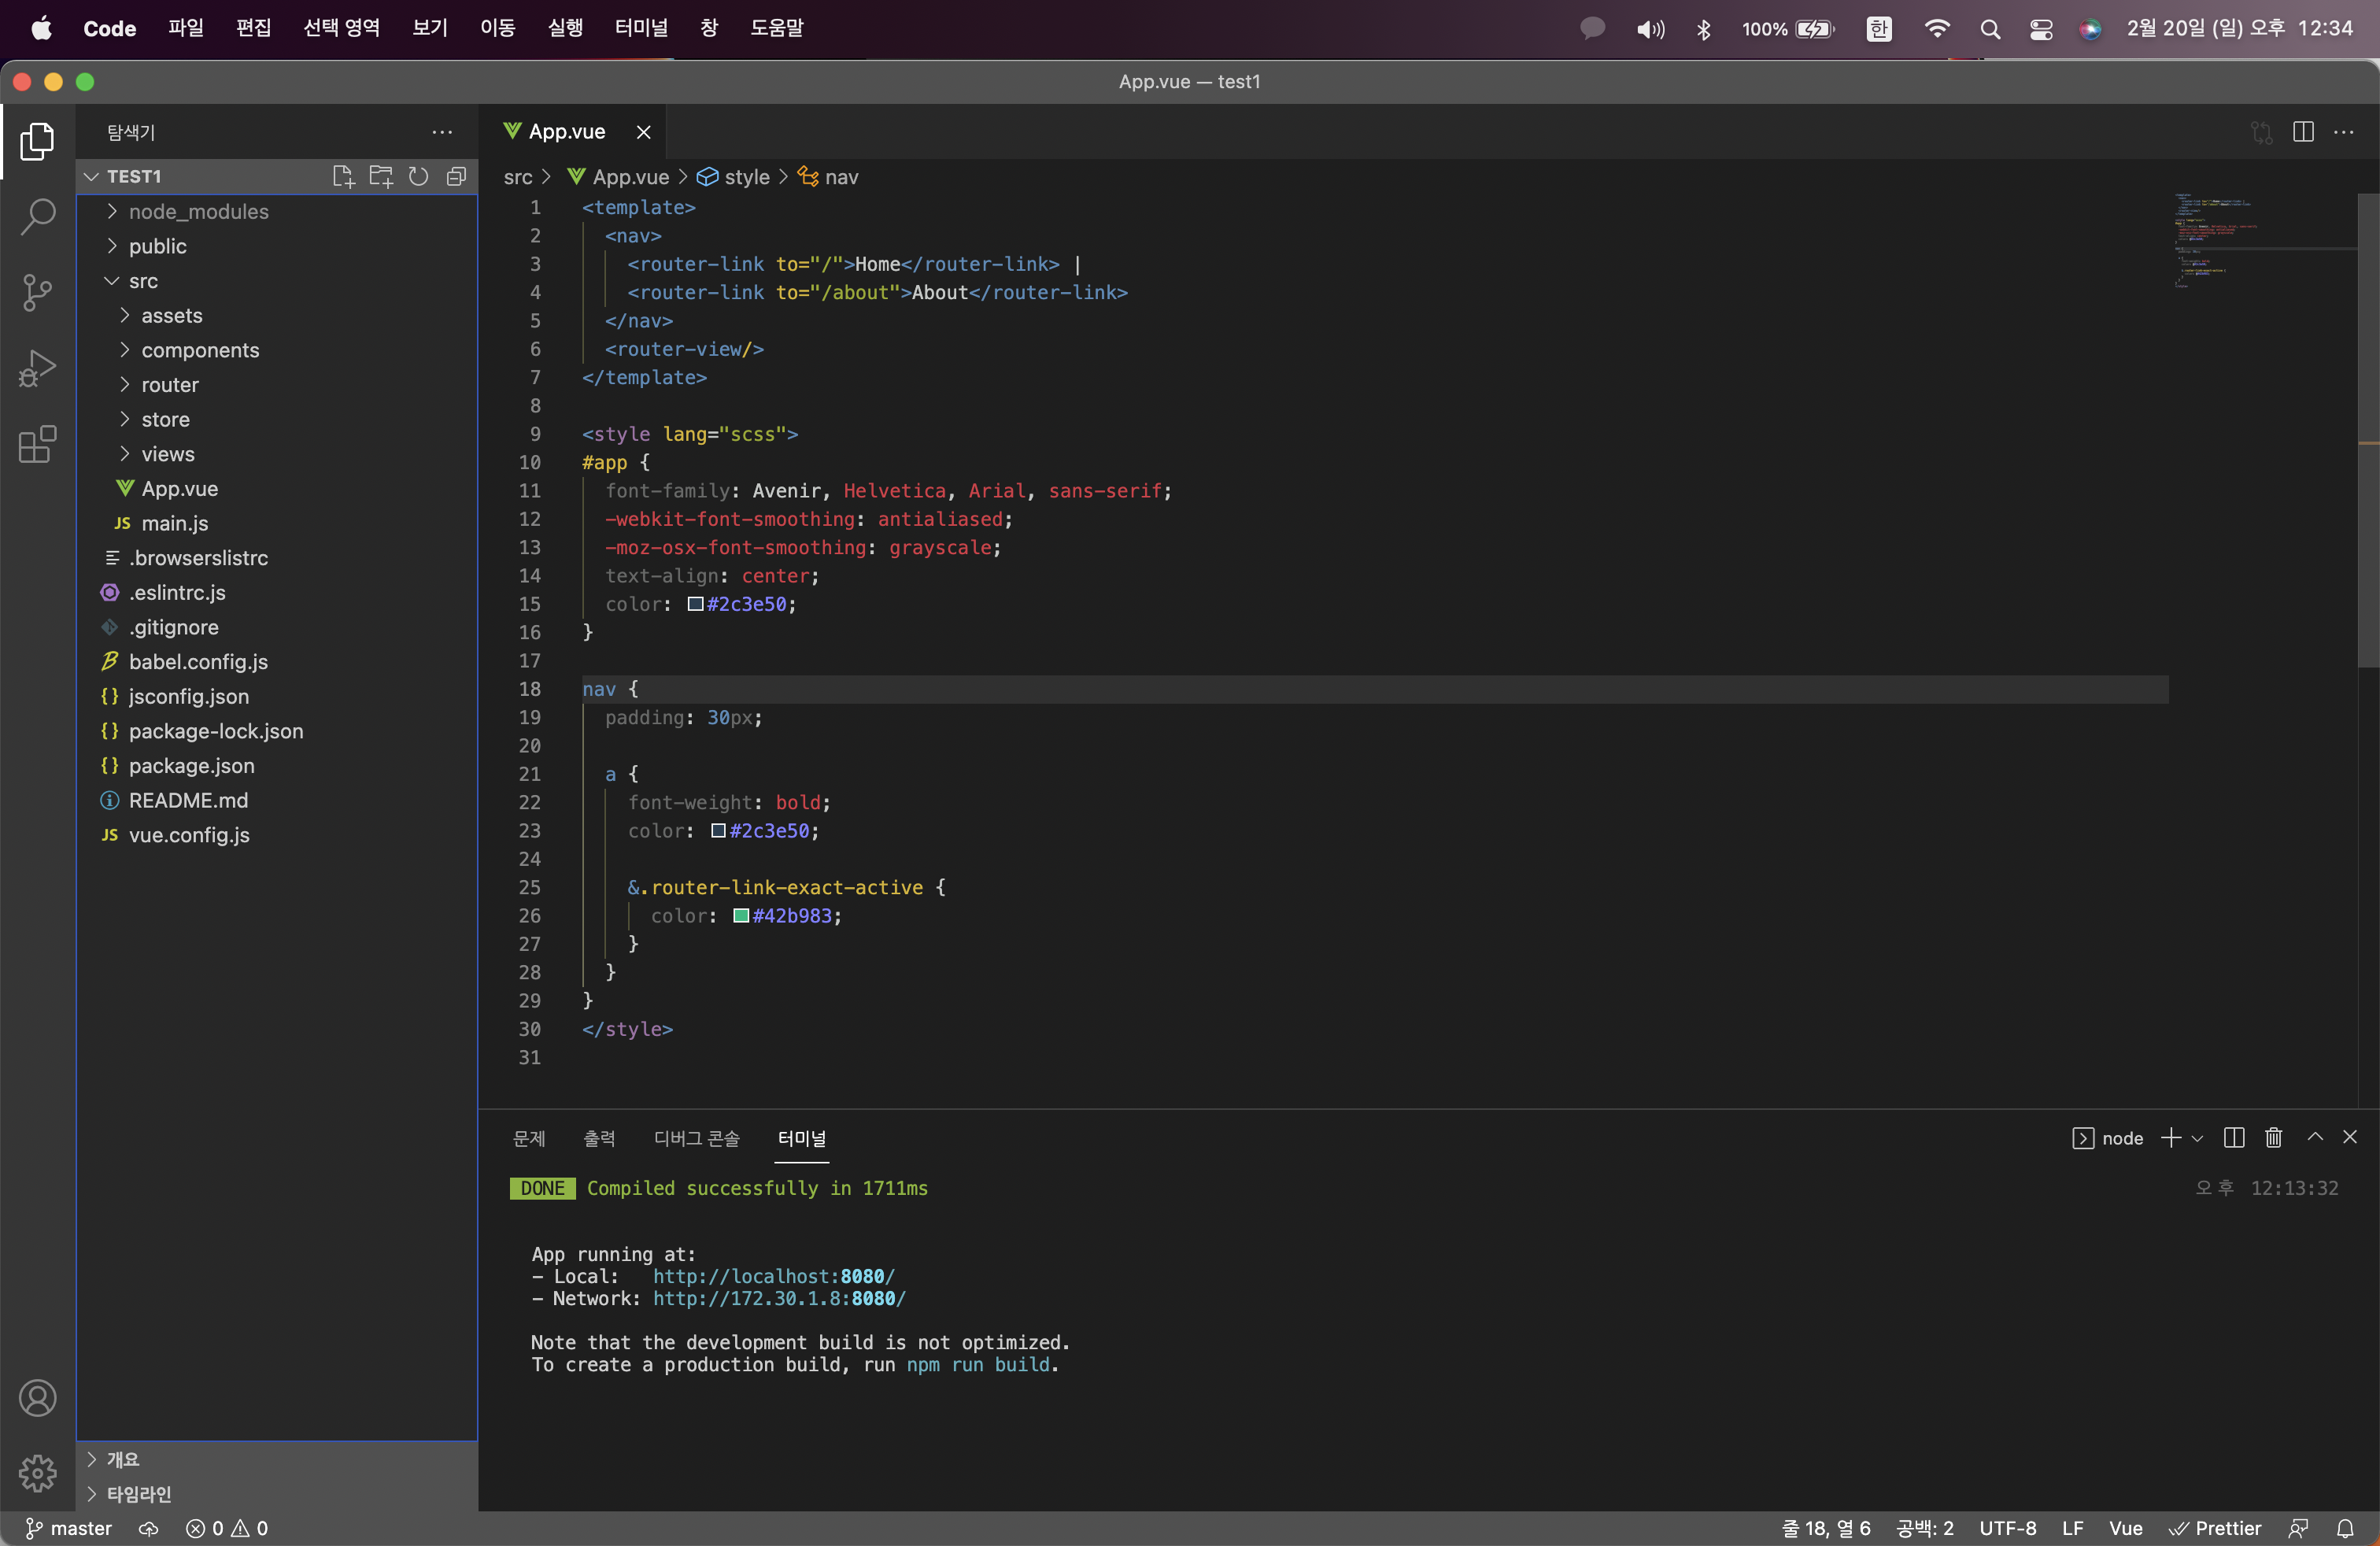
Task: Click Prettier in the status bar
Action: (x=2215, y=1528)
